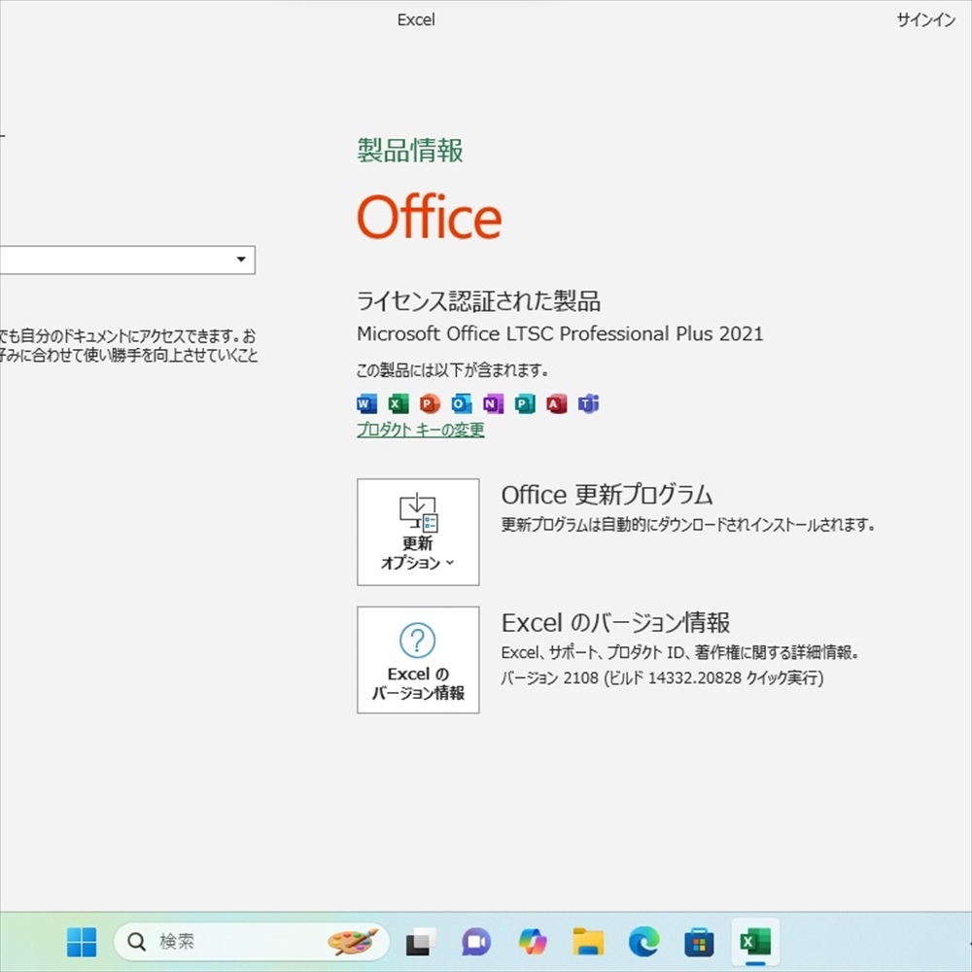Click the ライセンス認証された製品 heading
Viewport: 972px width, 972px height.
[478, 301]
